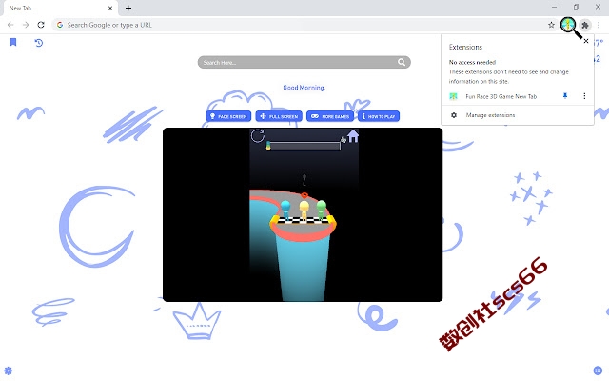Click the game canvas area
609x381 pixels.
[x=303, y=214]
